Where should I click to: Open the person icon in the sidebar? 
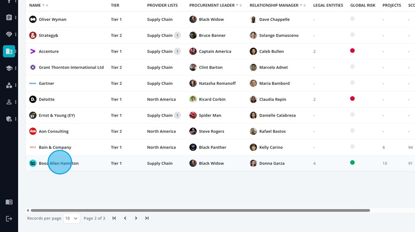click(9, 102)
